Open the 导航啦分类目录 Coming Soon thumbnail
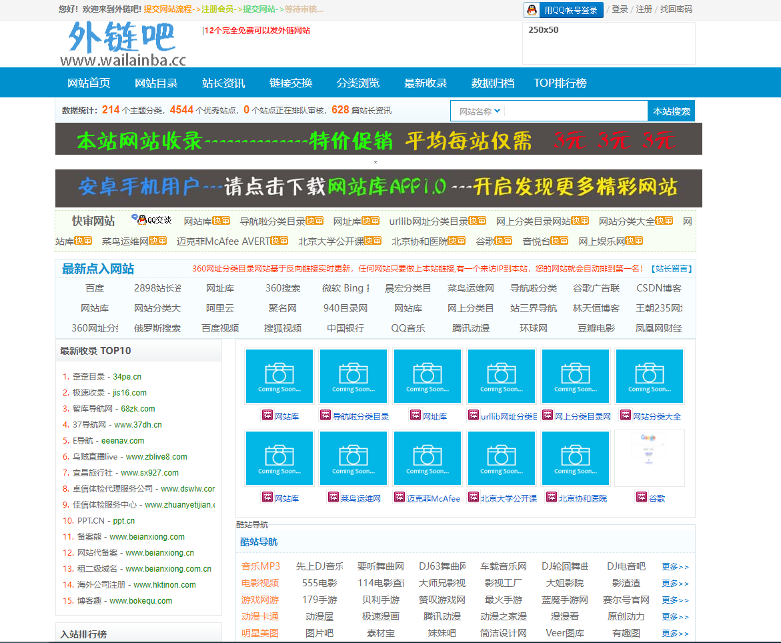 (x=353, y=376)
